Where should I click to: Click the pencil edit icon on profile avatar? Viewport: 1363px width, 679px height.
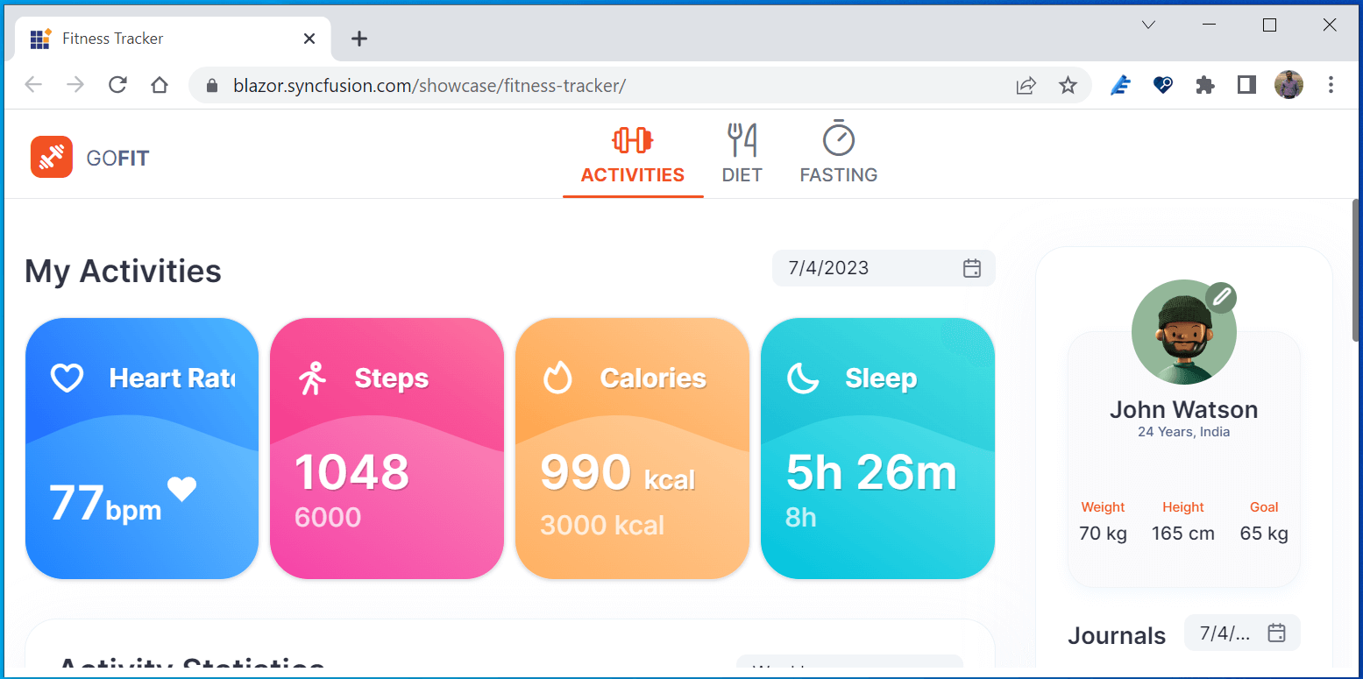tap(1221, 298)
